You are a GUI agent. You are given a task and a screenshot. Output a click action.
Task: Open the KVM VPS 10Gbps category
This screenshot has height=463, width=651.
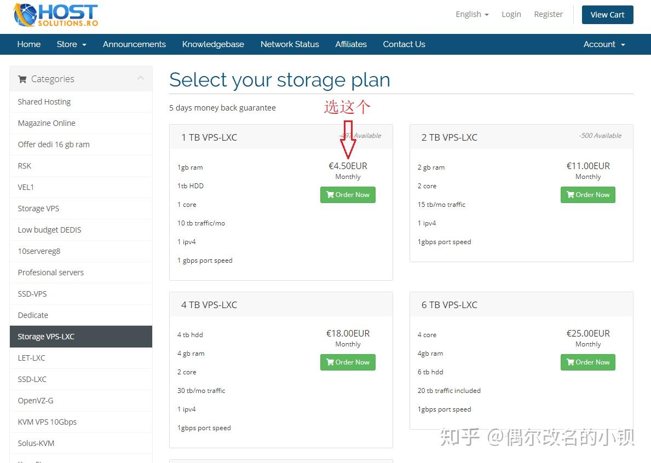47,422
